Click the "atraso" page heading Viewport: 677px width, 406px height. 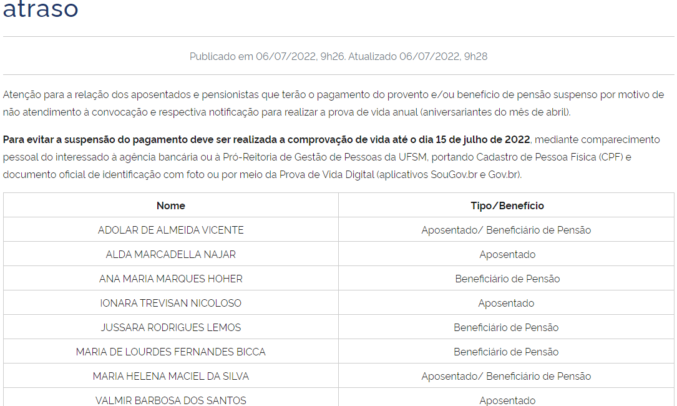41,9
